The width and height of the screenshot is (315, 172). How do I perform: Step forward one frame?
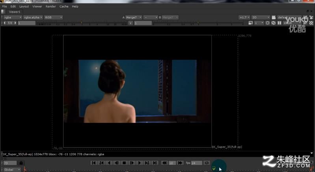pyautogui.click(x=132, y=163)
